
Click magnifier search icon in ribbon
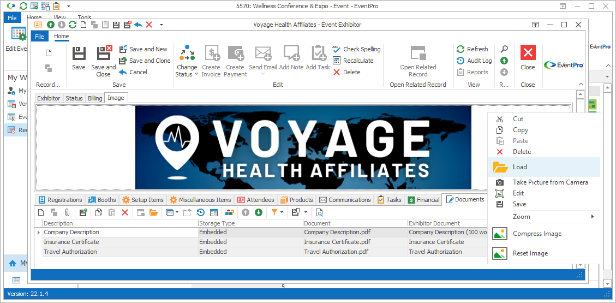click(504, 49)
